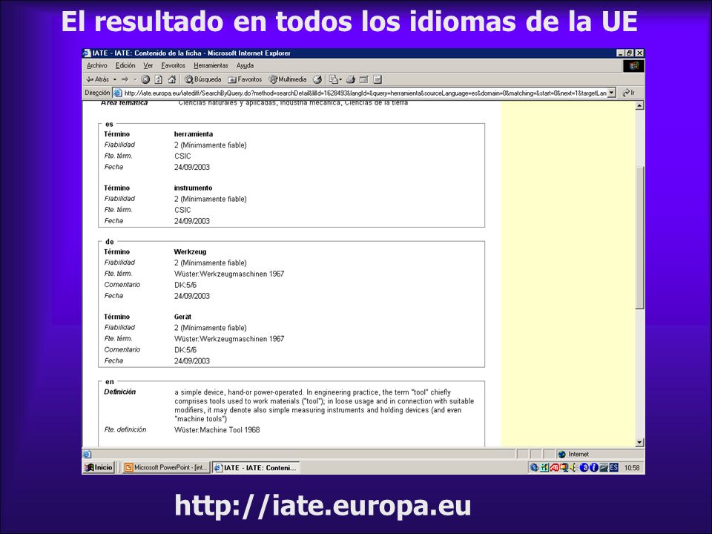
Task: Open the Búsqueda search panel
Action: coord(203,79)
